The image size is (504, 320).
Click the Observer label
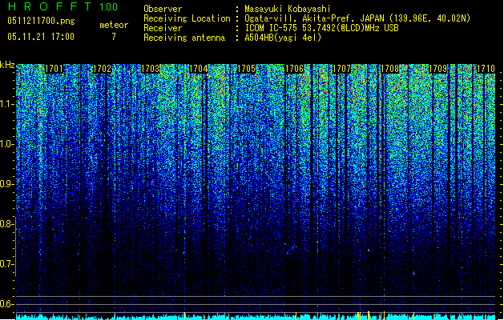(x=163, y=9)
